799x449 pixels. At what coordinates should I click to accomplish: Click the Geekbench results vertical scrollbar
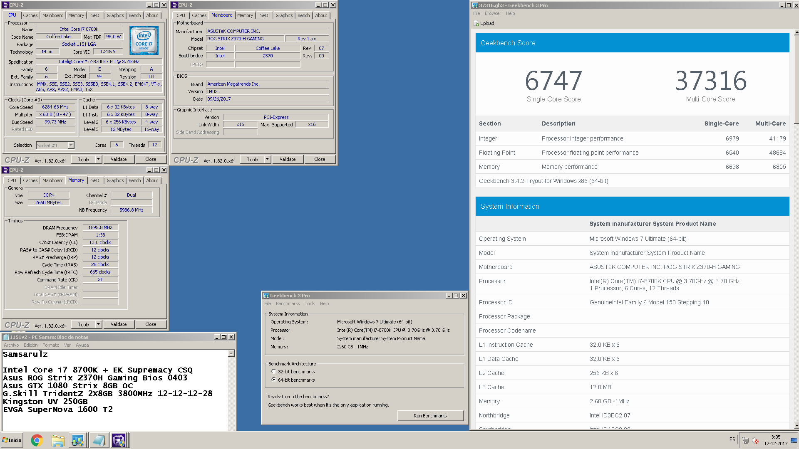pos(796,79)
